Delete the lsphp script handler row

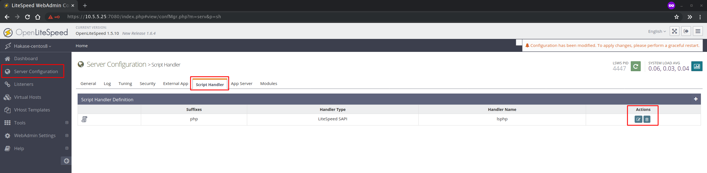click(x=647, y=119)
